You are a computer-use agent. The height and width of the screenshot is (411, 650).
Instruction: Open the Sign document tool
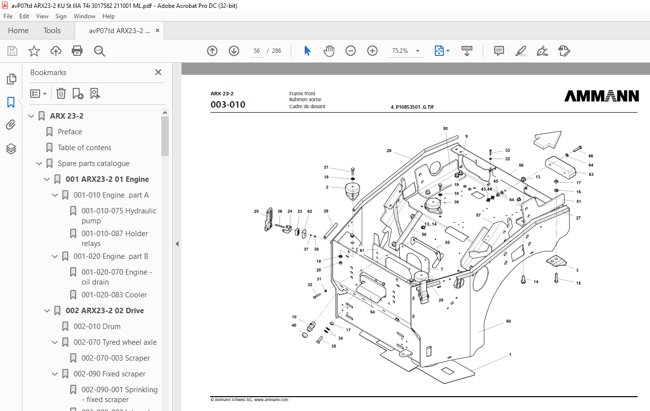pos(542,51)
